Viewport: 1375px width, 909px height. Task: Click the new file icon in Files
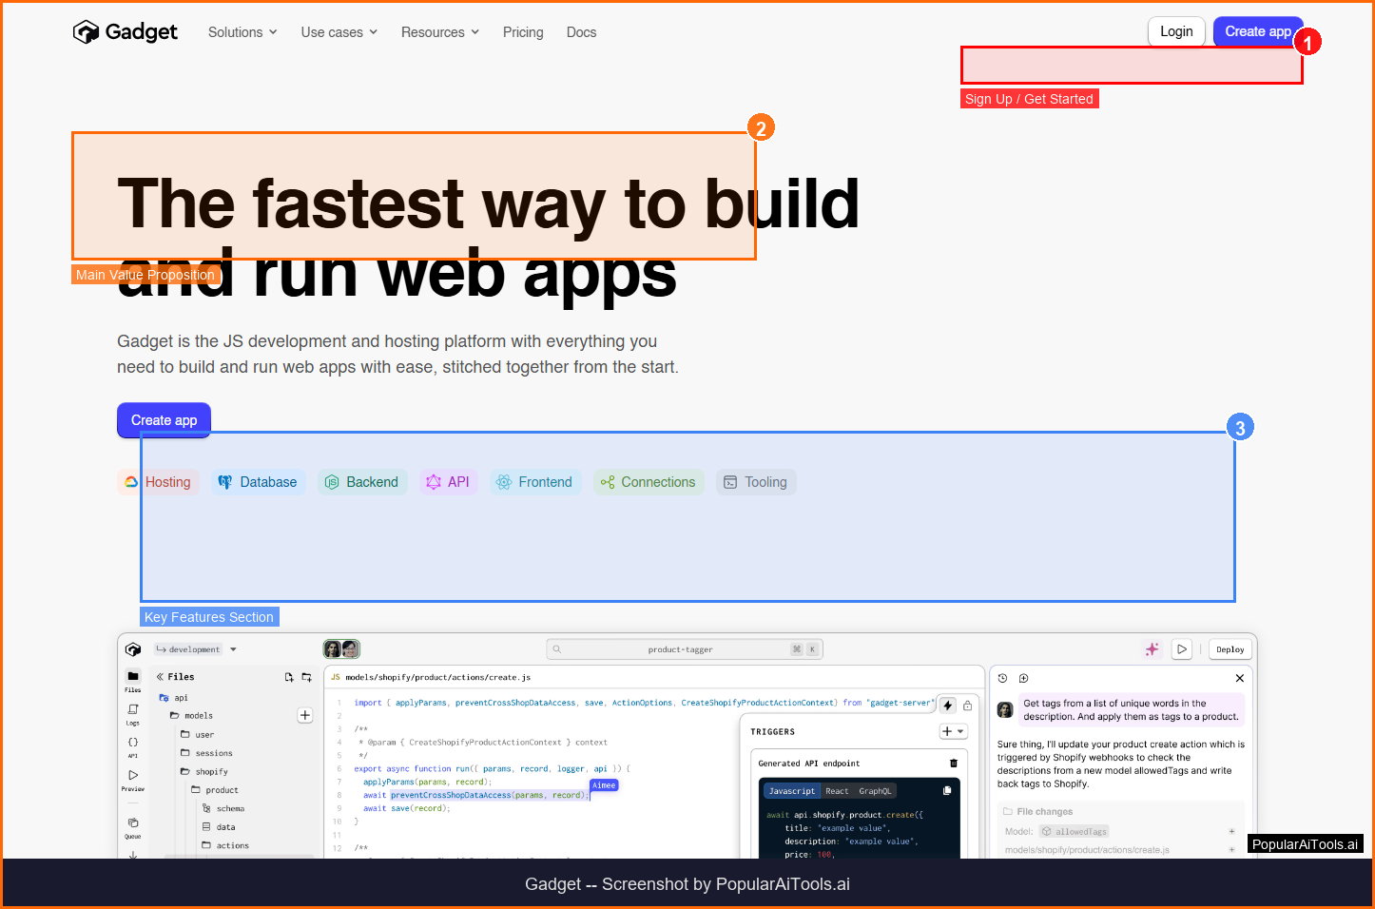pos(289,677)
